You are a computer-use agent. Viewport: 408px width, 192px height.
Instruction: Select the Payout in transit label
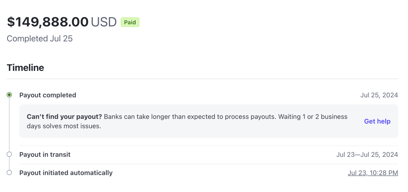pyautogui.click(x=45, y=155)
